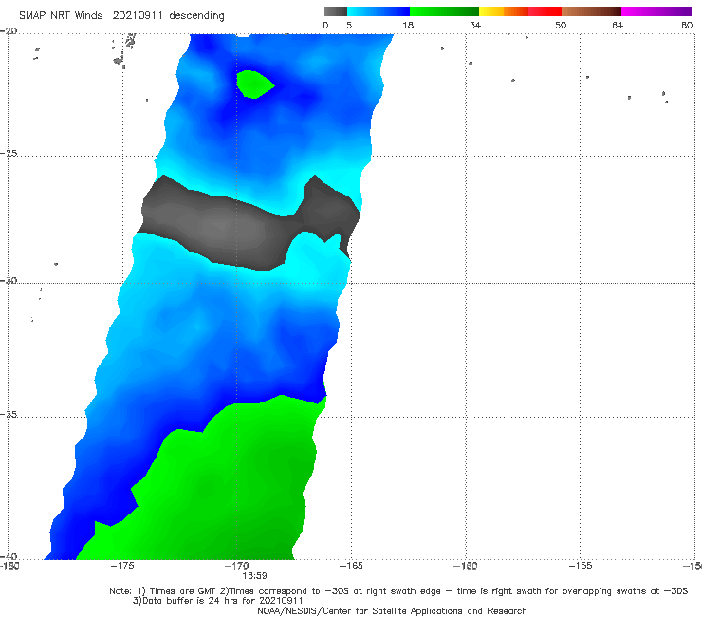Screen dimensions: 702x617
Task: Click the color bar label 34
Action: (x=475, y=25)
